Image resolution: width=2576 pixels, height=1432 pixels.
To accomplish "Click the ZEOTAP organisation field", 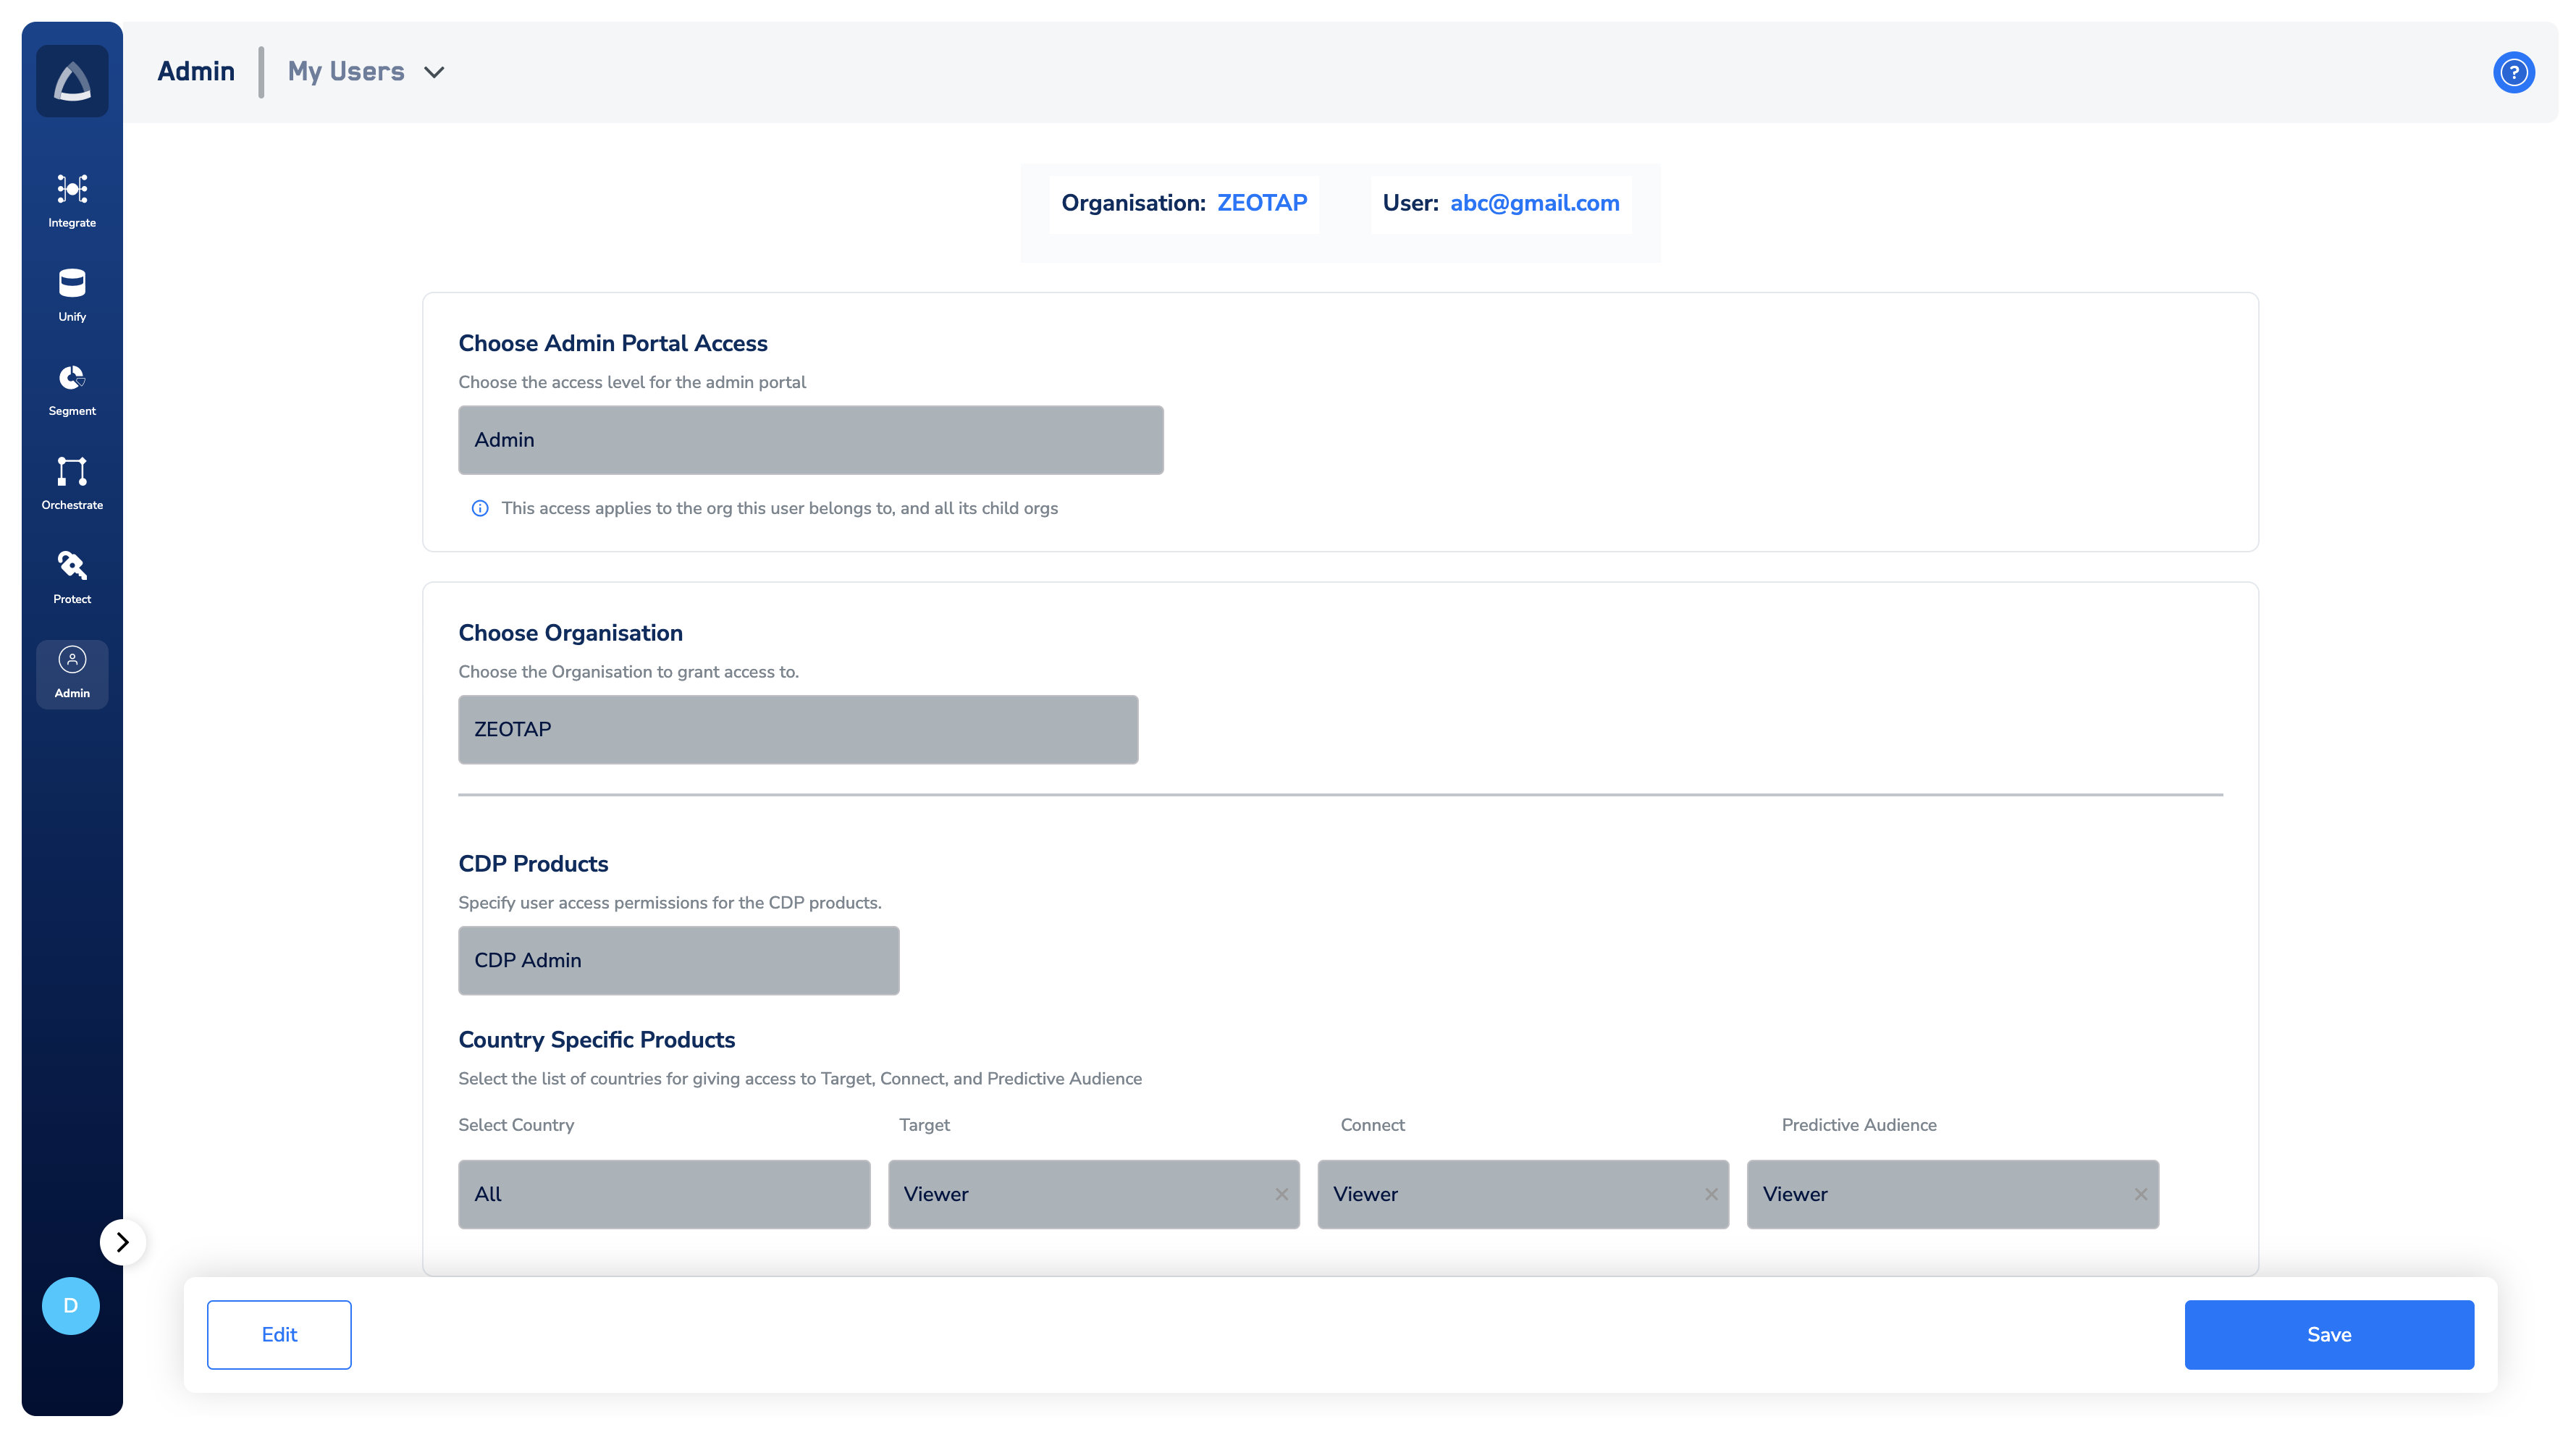I will pyautogui.click(x=797, y=729).
